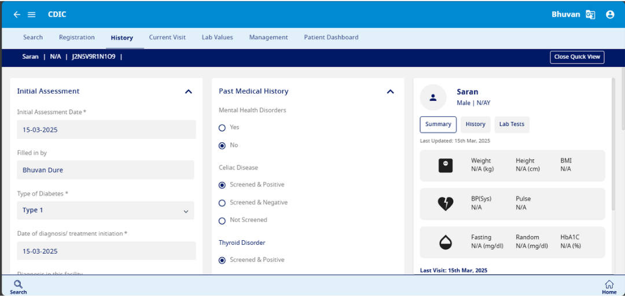
Task: Choose Not Screened for Celiac Disease
Action: pyautogui.click(x=222, y=220)
